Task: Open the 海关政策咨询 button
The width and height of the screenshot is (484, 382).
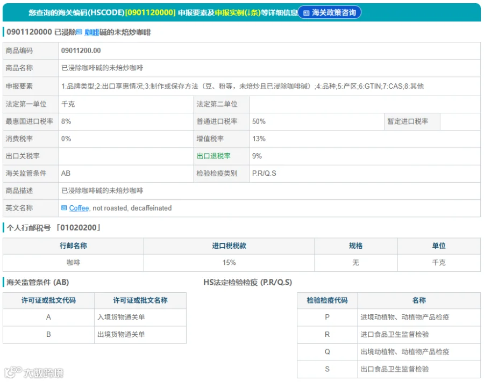Action: 329,13
